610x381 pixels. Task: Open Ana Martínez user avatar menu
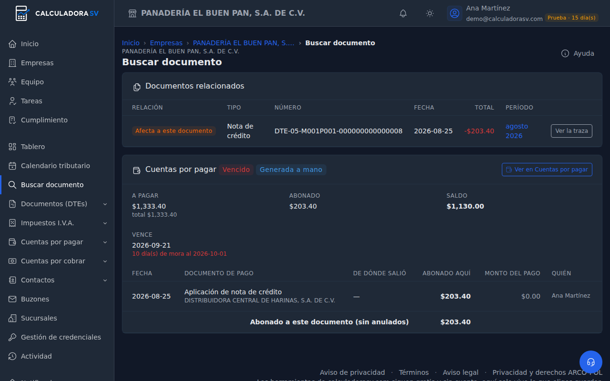[455, 13]
